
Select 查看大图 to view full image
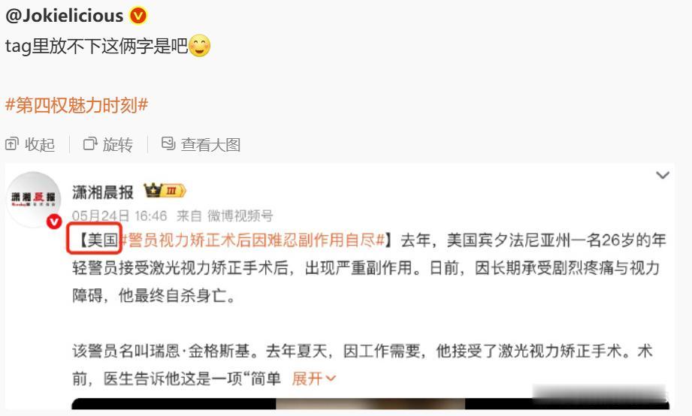coord(210,145)
